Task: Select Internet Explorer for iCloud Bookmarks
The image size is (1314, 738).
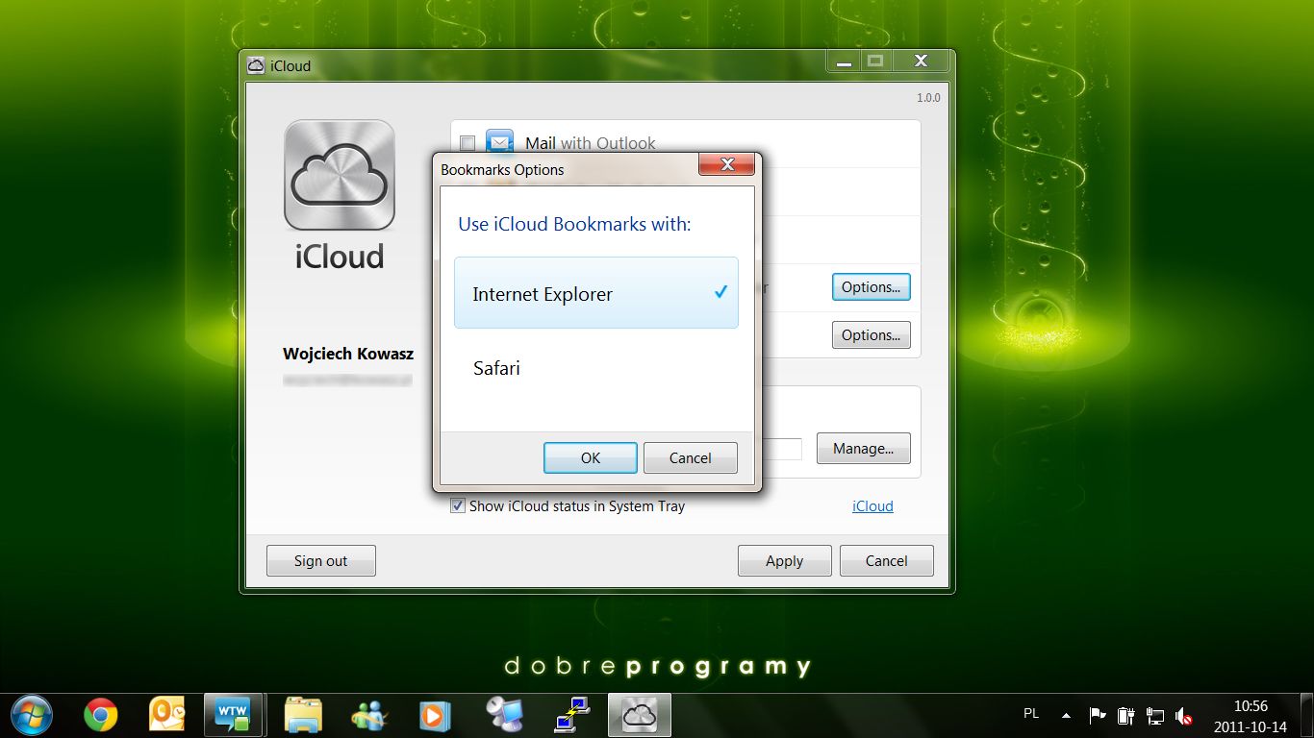Action: [596, 293]
